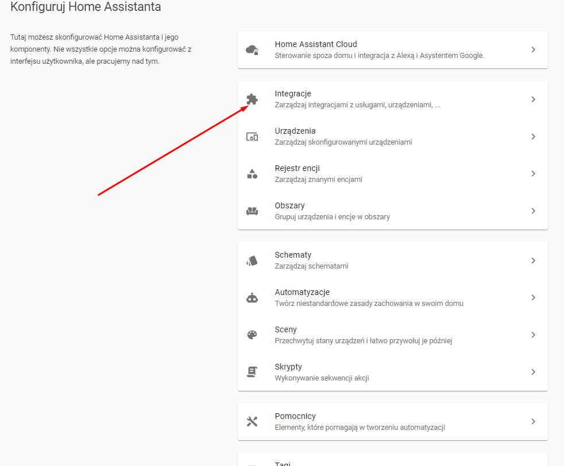Click the chevron in the Pomocnicy row
Image resolution: width=564 pixels, height=466 pixels.
534,421
